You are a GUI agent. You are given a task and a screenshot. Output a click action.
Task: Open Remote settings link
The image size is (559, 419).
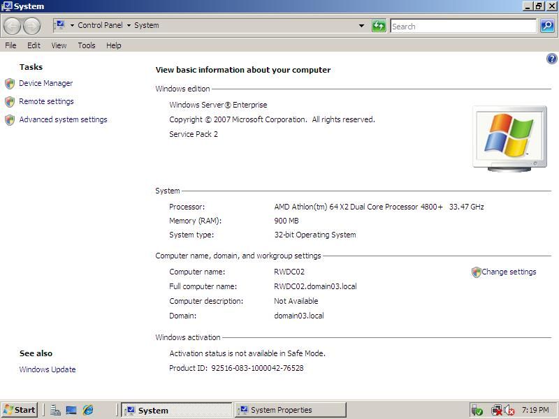click(46, 101)
